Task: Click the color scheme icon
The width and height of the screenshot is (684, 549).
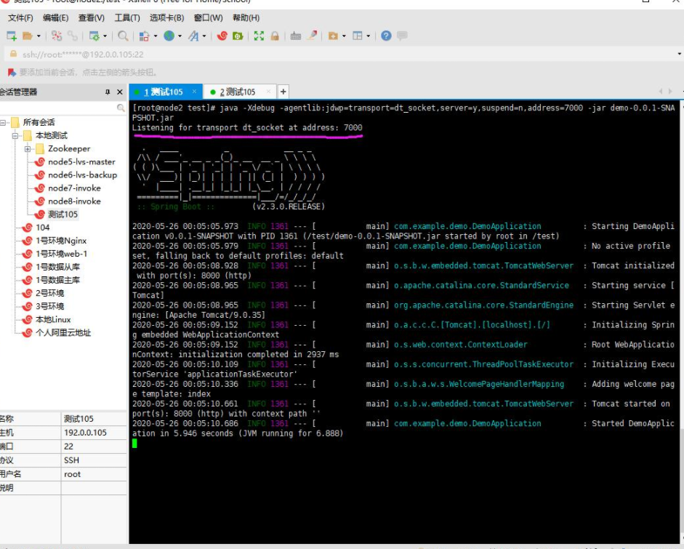Action: tap(145, 36)
